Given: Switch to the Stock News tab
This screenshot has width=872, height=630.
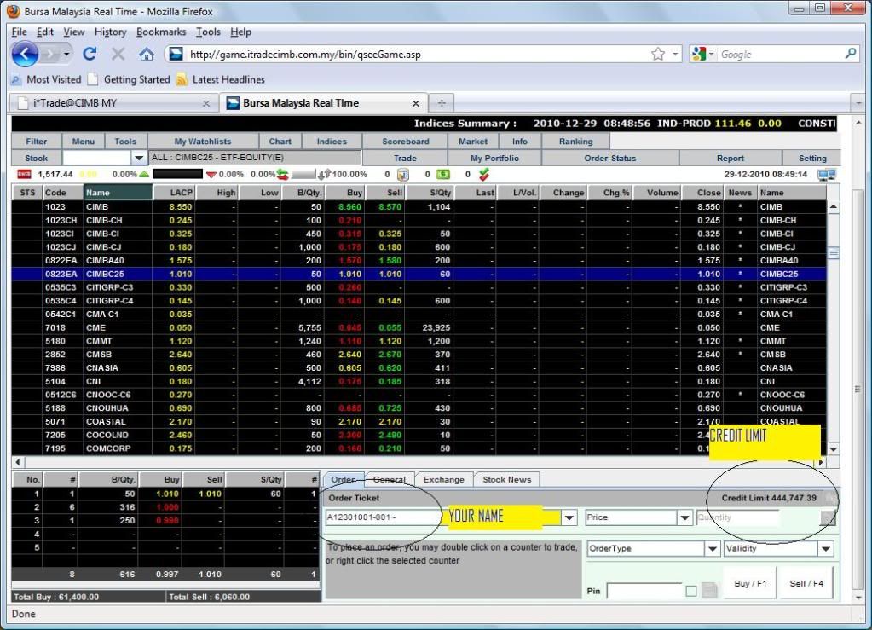Looking at the screenshot, I should pos(506,480).
